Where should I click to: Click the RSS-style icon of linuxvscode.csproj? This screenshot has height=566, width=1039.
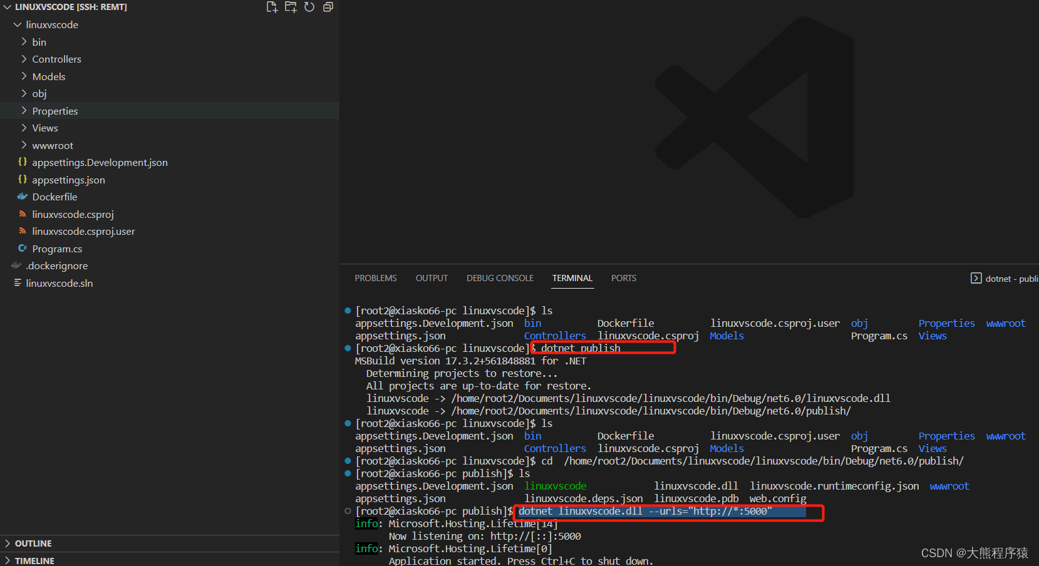click(x=23, y=214)
